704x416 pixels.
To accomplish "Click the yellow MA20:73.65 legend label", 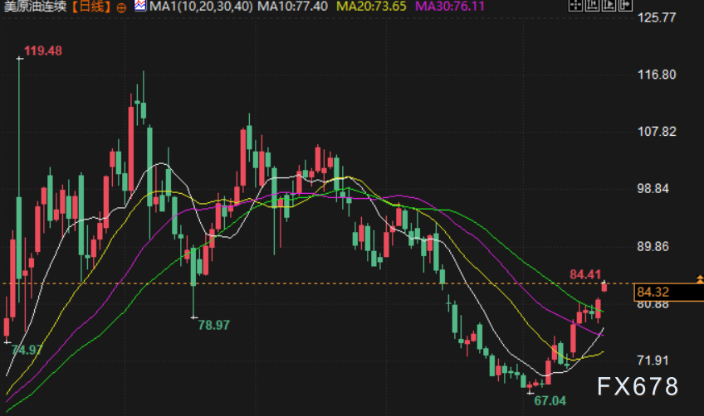I will pyautogui.click(x=371, y=7).
